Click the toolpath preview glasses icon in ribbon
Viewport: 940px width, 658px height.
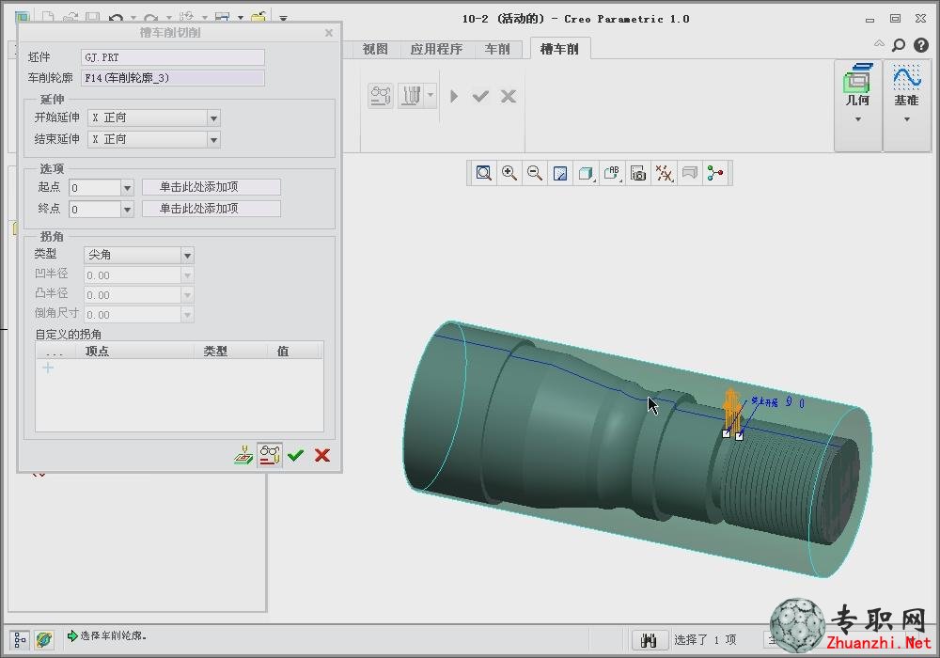pyautogui.click(x=381, y=96)
